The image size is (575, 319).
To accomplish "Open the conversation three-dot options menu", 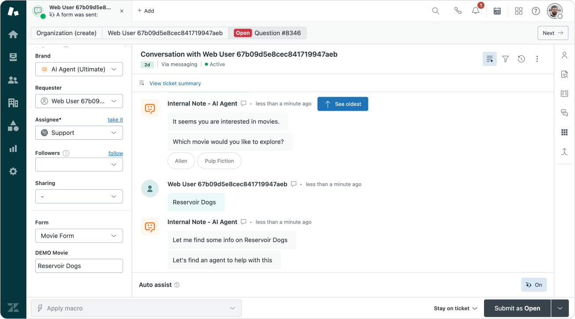I will coord(537,59).
